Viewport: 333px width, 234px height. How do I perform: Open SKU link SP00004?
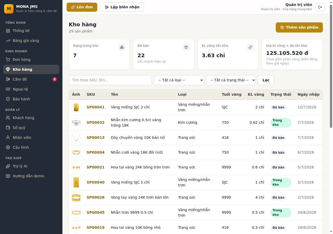(x=95, y=152)
